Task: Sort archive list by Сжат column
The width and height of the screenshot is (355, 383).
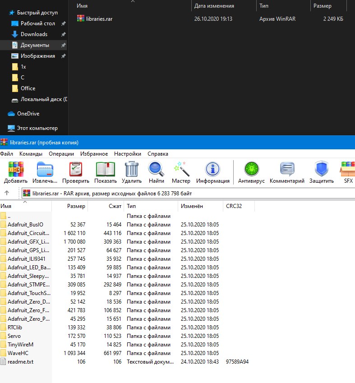Action: pos(106,206)
